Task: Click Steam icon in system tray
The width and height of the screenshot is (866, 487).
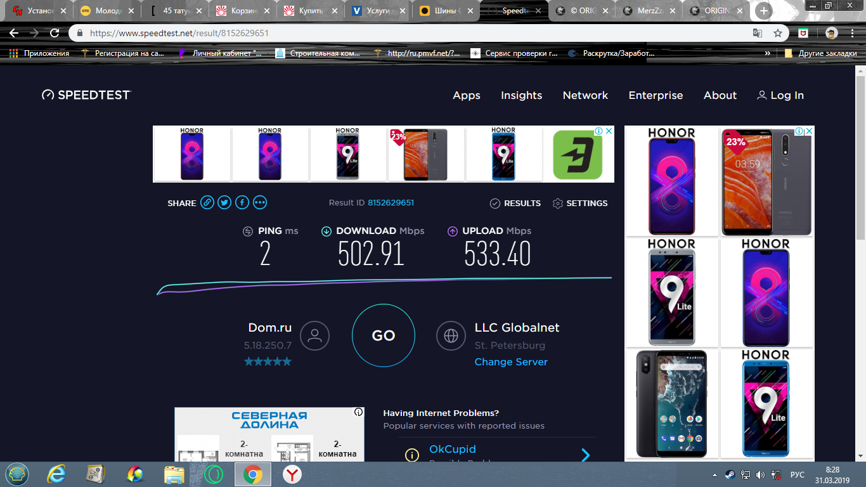Action: 730,474
